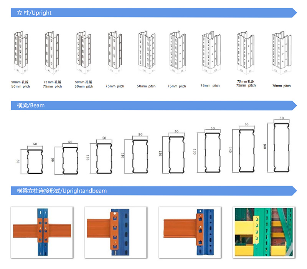Select the 75mm-pitch upright drawing marked 120 and 95
The image size is (307, 269).
point(246,52)
